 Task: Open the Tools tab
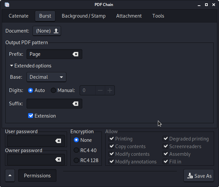pyautogui.click(x=158, y=16)
